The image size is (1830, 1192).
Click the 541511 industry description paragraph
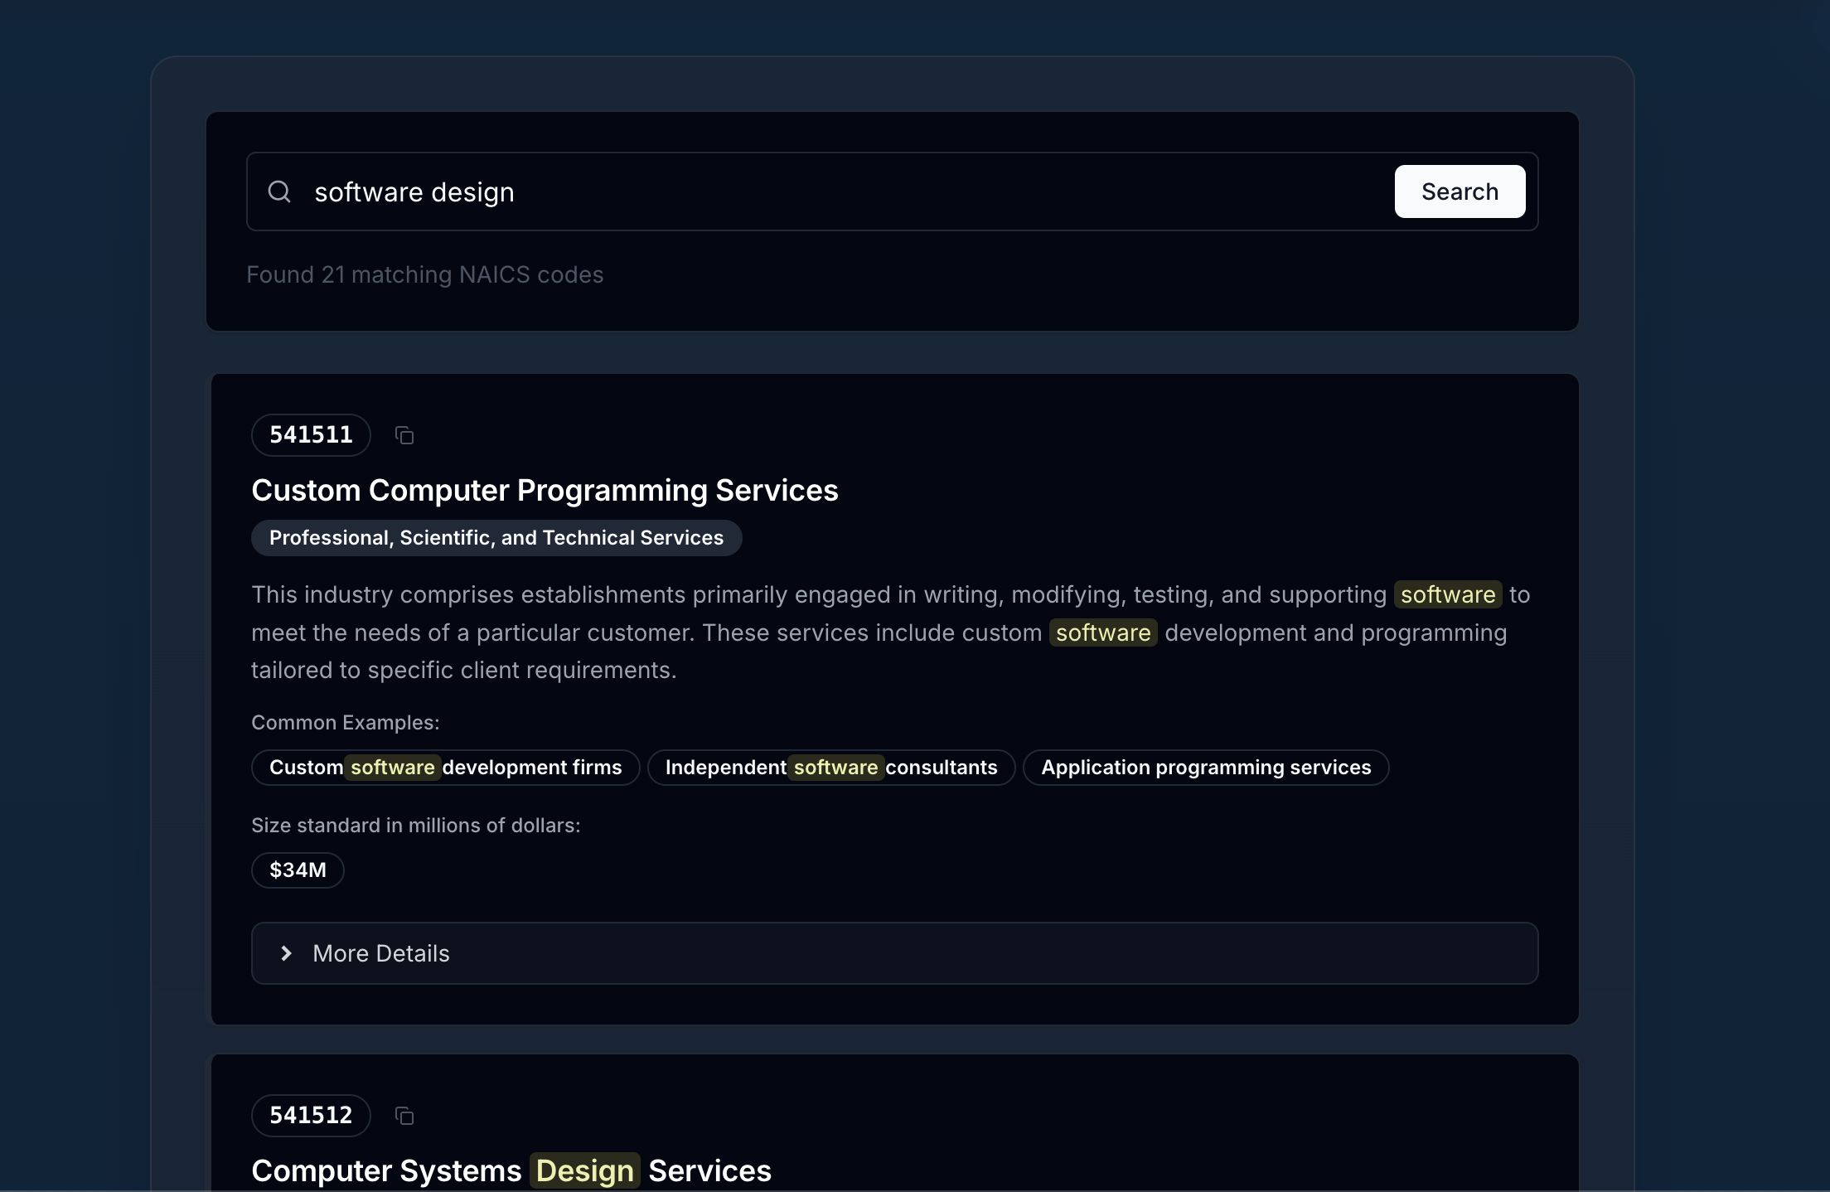891,632
